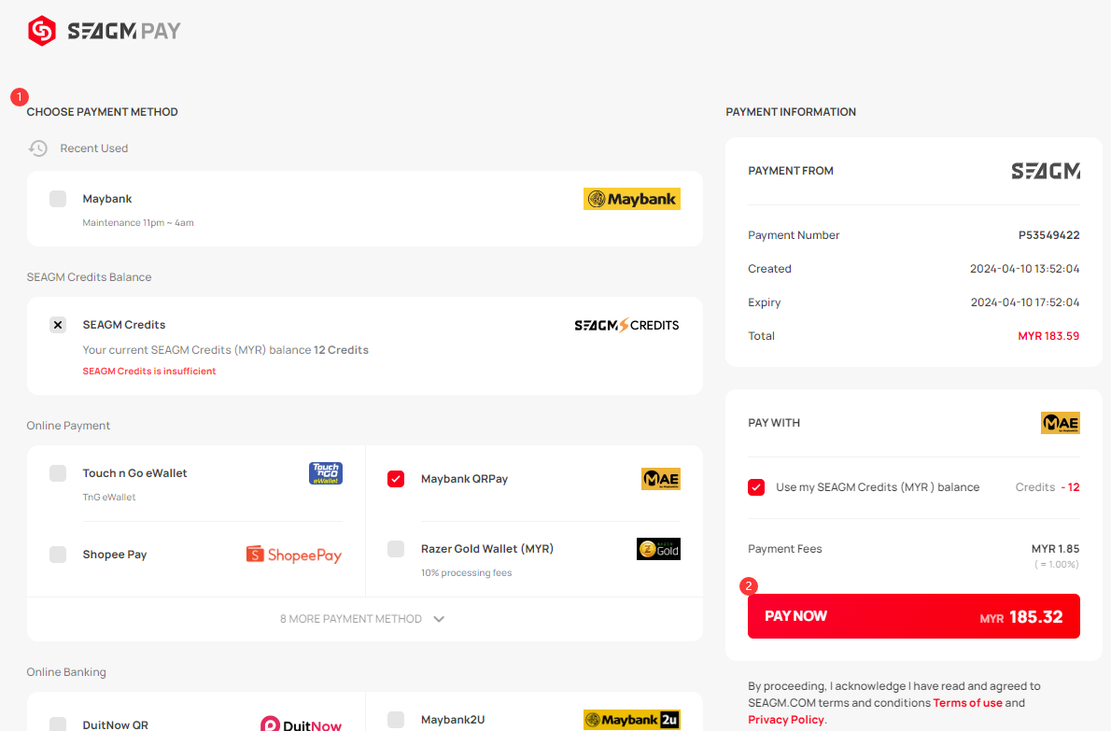Click the Maybank2U label

coord(453,720)
